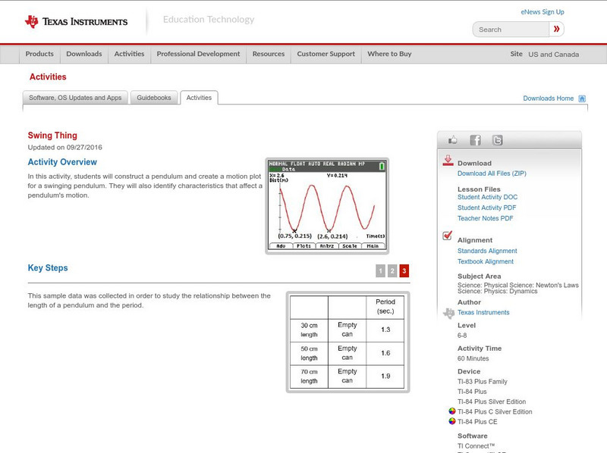This screenshot has height=453, width=607.
Task: Open the eNews Sign Up link
Action: [543, 12]
